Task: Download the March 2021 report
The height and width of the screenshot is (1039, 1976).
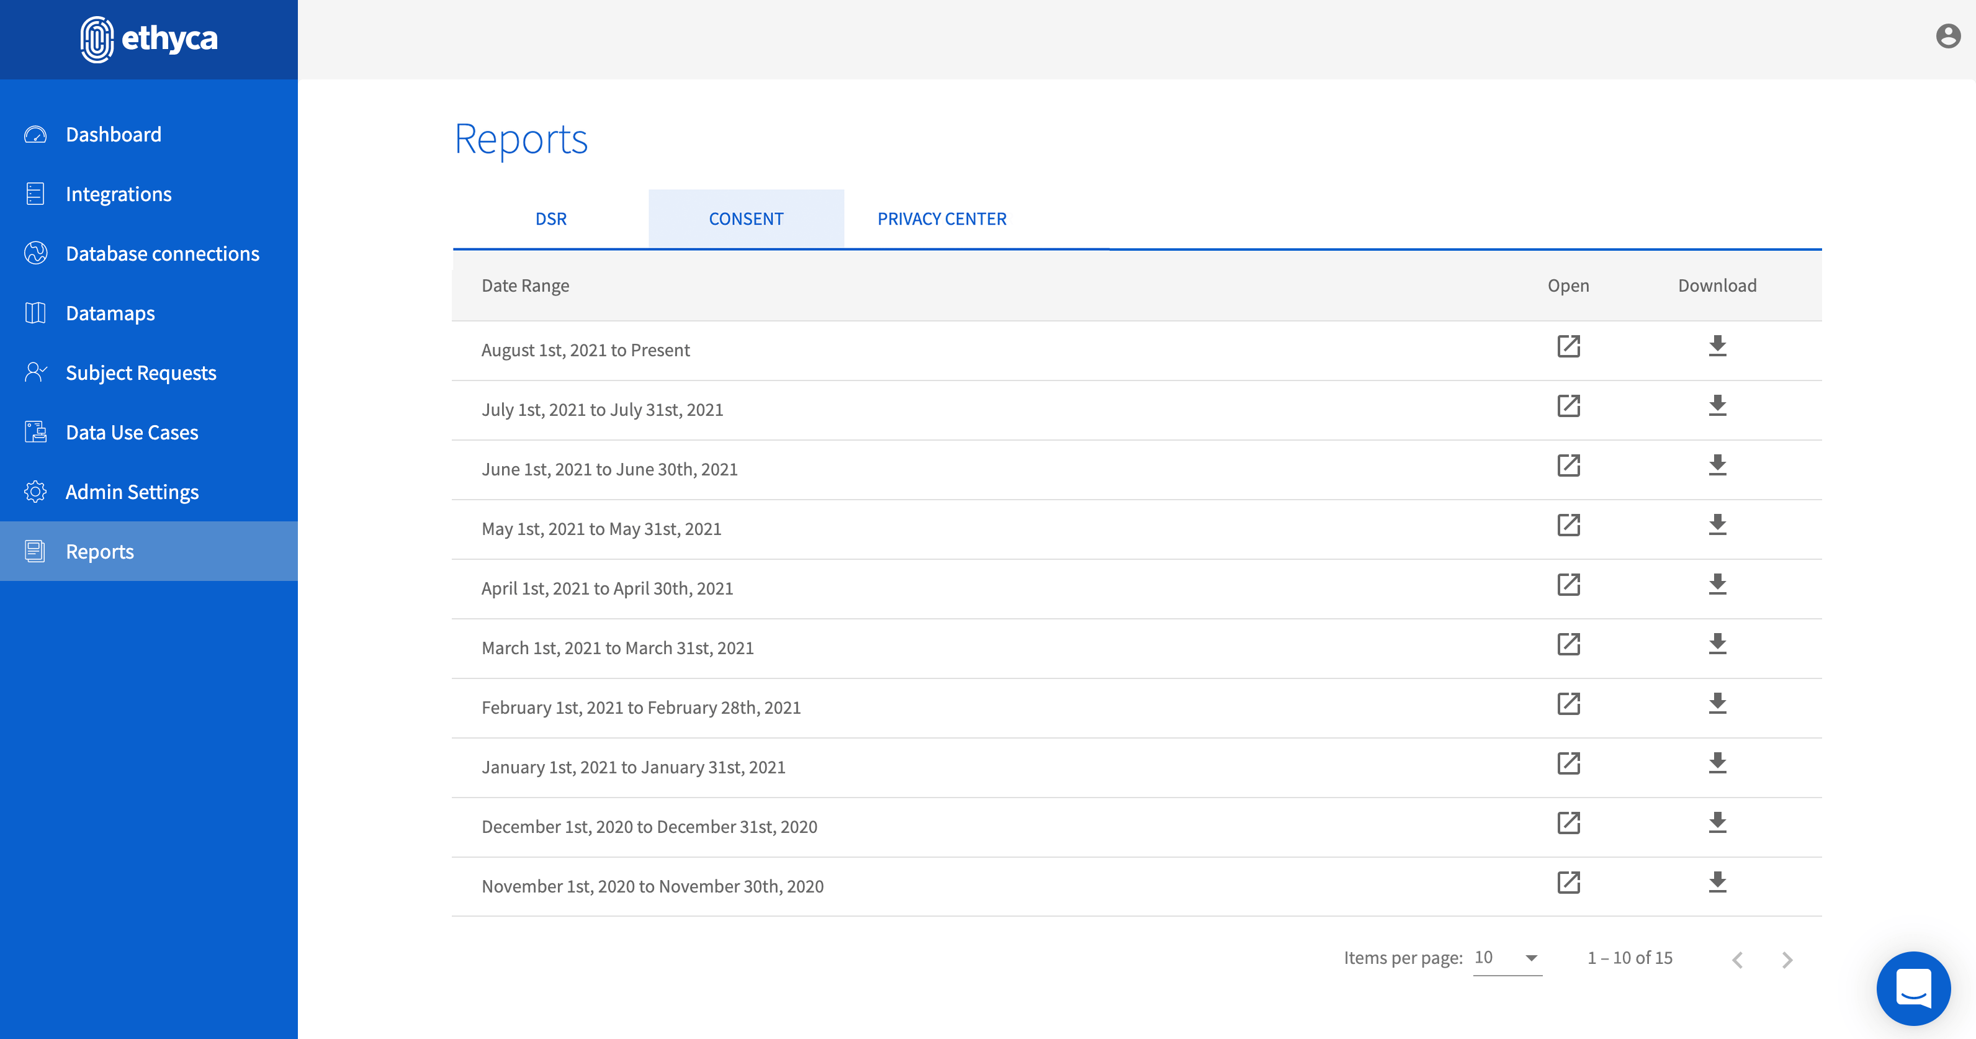Action: (1717, 645)
